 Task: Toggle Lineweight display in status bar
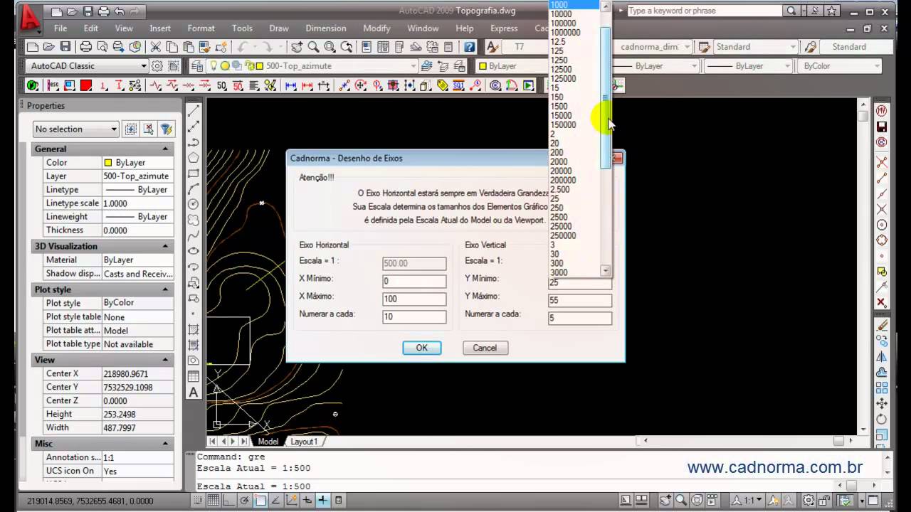coord(323,501)
